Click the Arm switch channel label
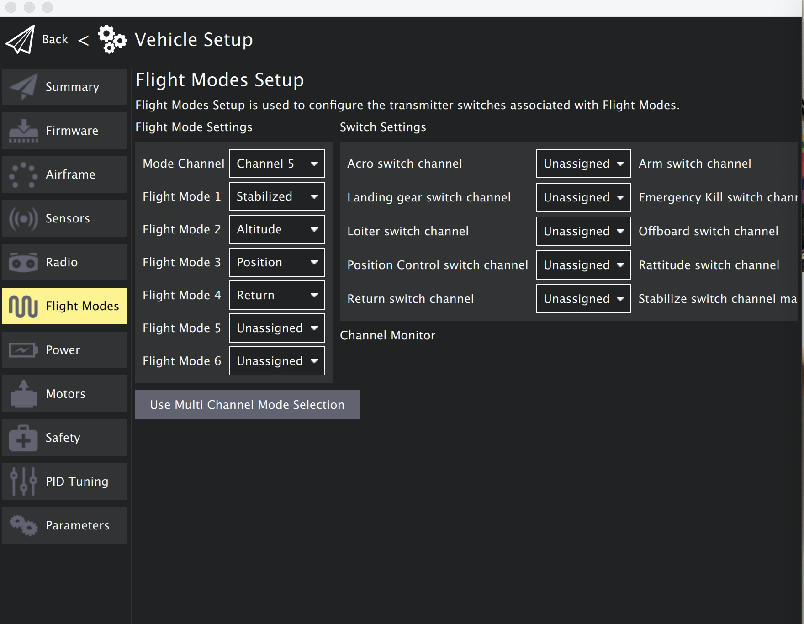804x624 pixels. (695, 164)
